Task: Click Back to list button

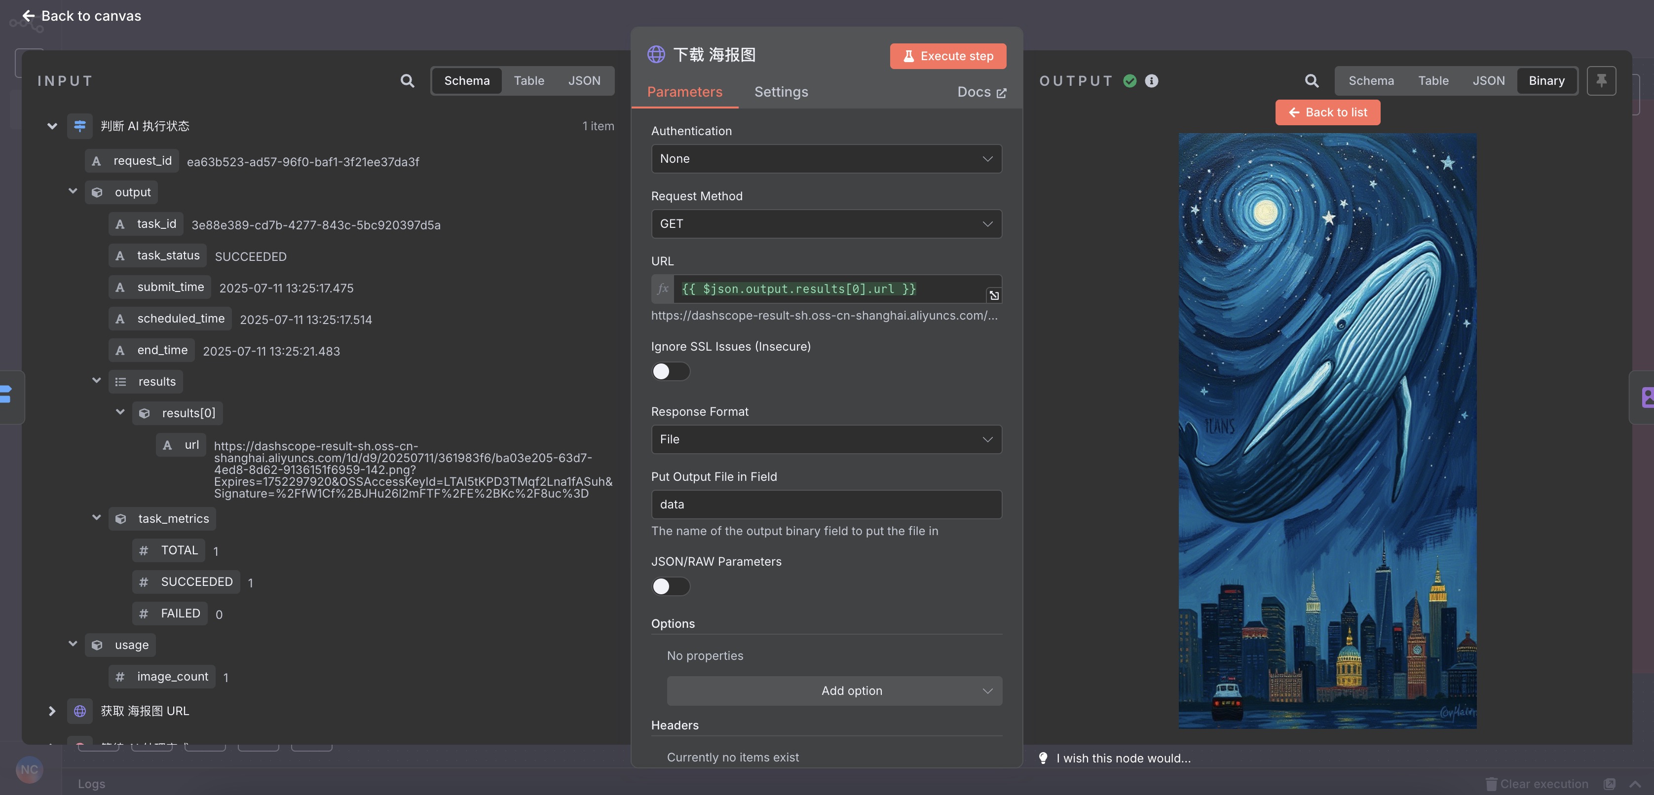Action: pos(1327,112)
